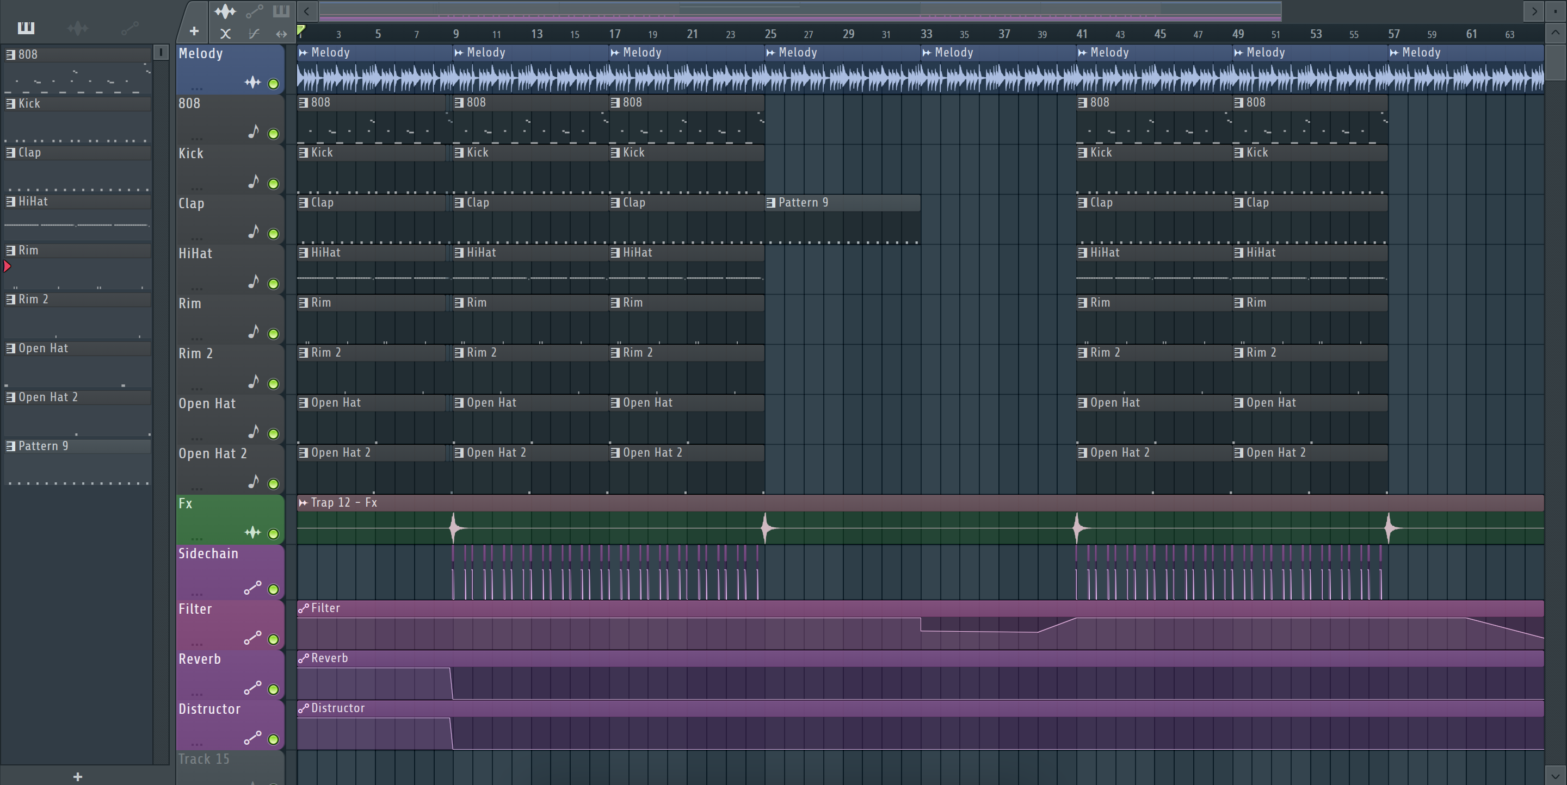The image size is (1567, 785).
Task: Click the audio clip focus waveform icon
Action: point(225,11)
